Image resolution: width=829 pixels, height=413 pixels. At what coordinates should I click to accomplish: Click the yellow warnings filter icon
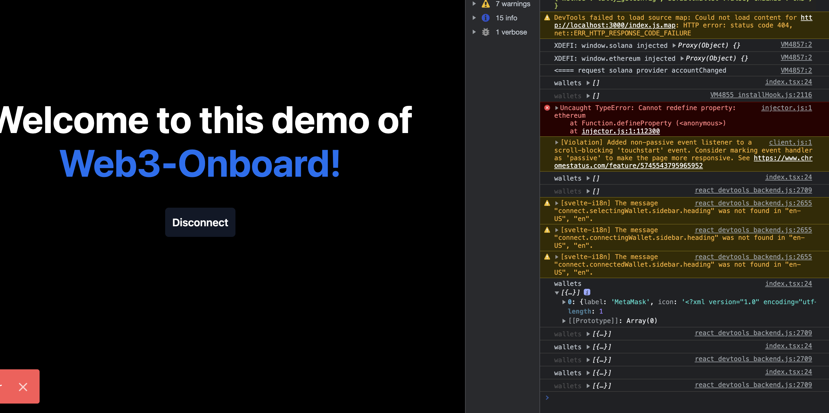(x=485, y=4)
